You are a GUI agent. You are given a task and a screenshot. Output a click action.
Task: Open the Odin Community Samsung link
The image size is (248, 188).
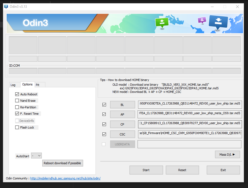click(65, 178)
